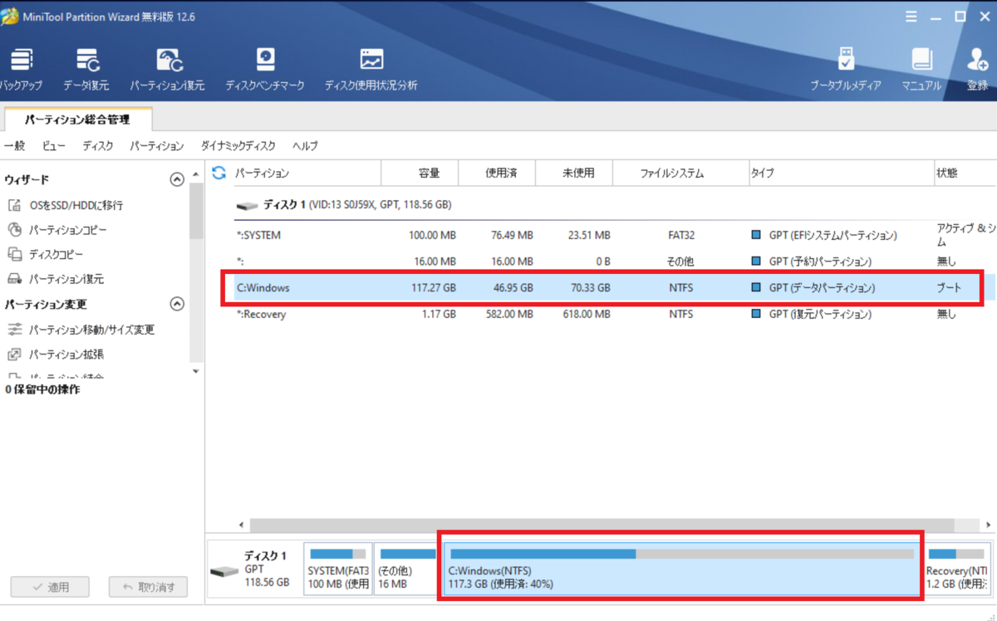Click the 0 pending operations (保留中の操作) label

42,389
